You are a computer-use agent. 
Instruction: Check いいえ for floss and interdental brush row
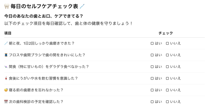click(x=167, y=55)
